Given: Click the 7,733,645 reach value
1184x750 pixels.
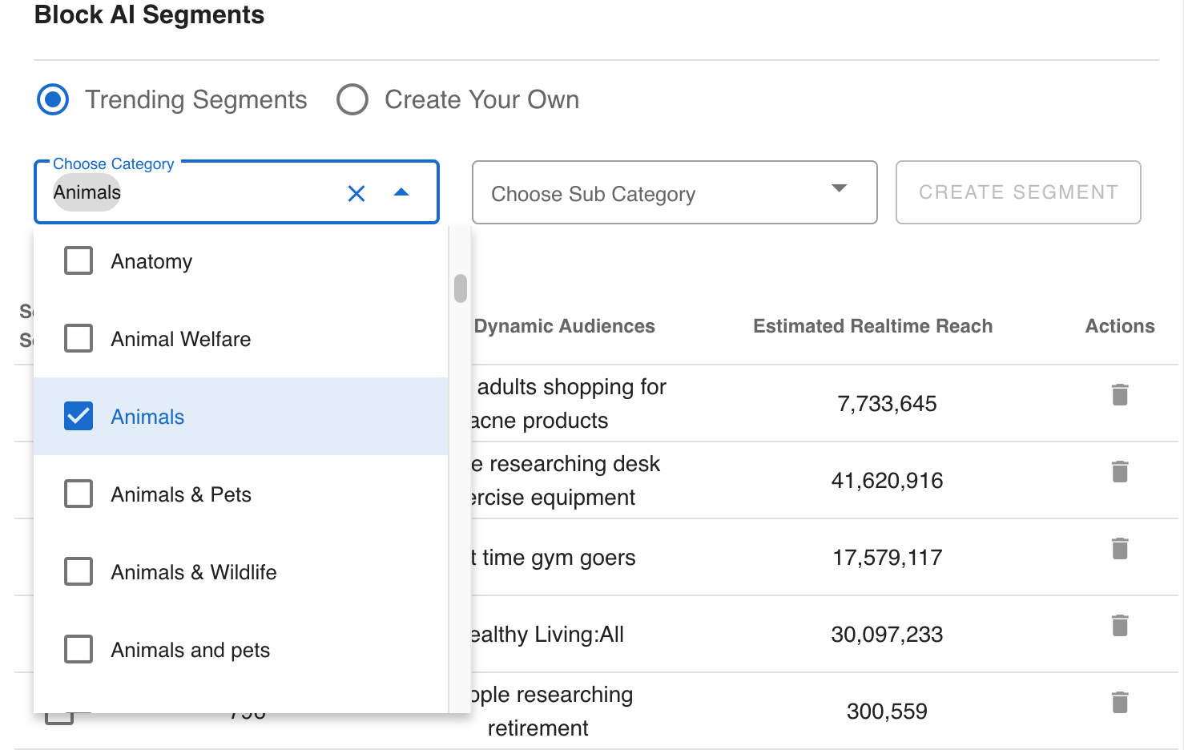Looking at the screenshot, I should 887,404.
